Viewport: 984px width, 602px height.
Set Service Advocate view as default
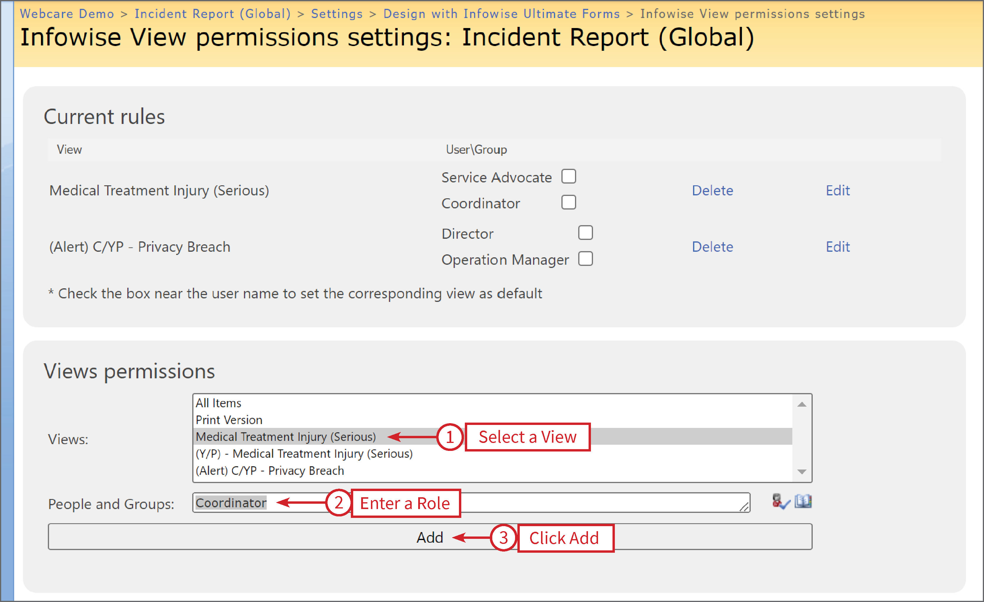pos(569,176)
